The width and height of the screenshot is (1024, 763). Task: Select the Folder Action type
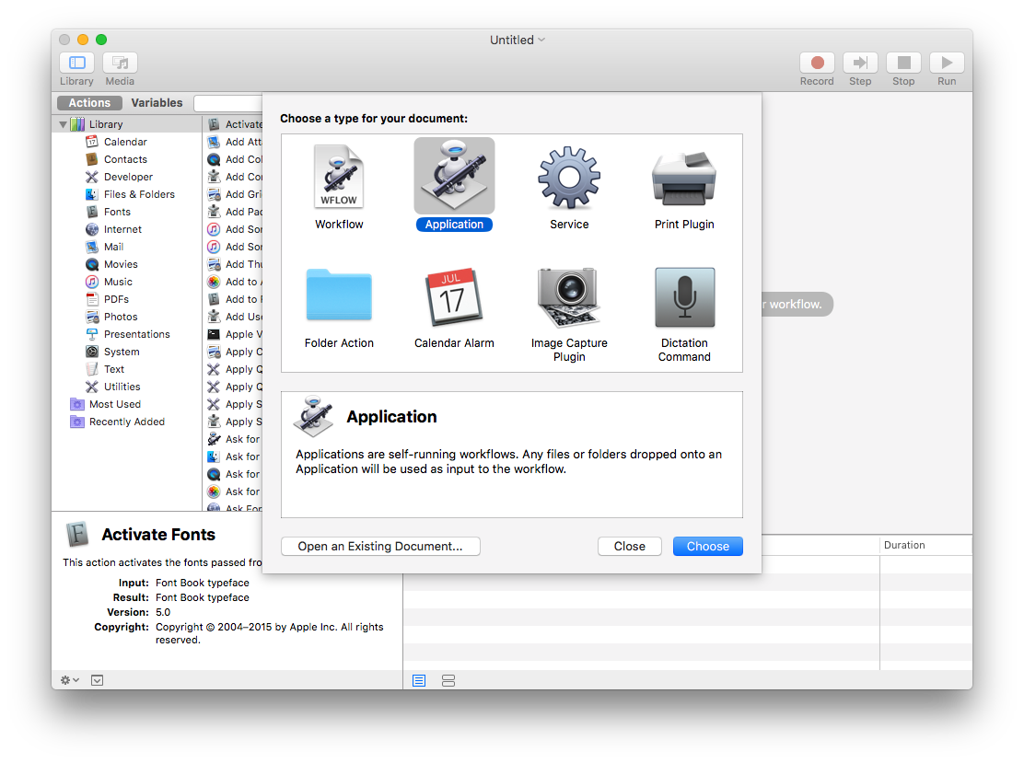click(x=339, y=307)
